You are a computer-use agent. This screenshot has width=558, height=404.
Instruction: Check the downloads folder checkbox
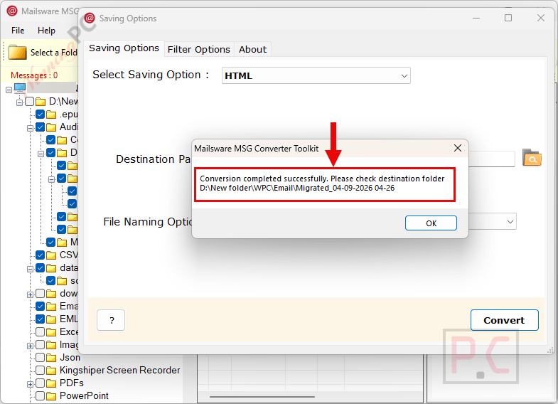point(41,293)
